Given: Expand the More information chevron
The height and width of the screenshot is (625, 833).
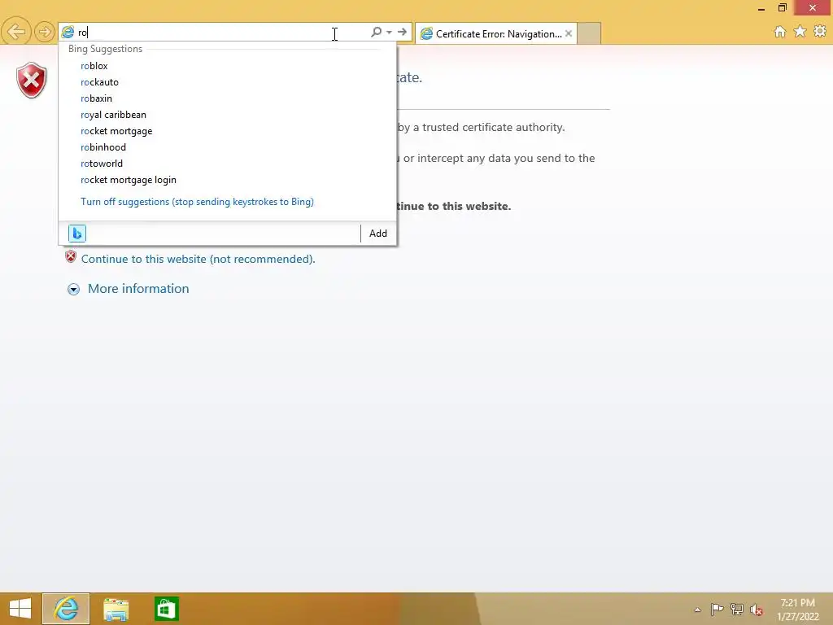Looking at the screenshot, I should click(73, 289).
